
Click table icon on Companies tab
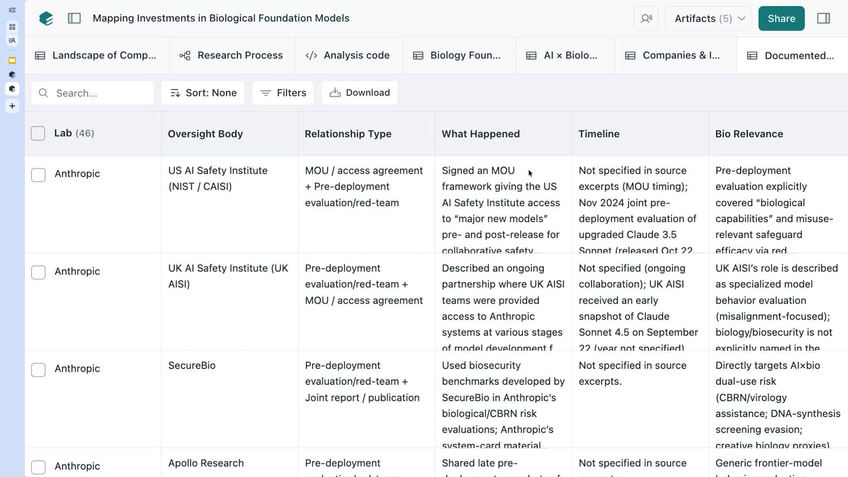tap(630, 56)
